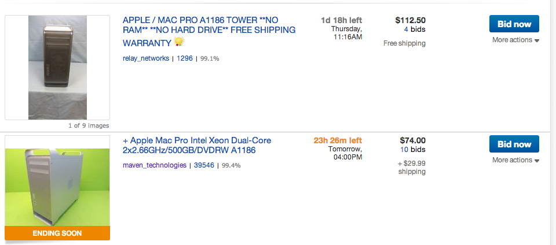Expand More actions for the $112.50 listing
Image resolution: width=556 pixels, height=245 pixels.
coord(515,40)
